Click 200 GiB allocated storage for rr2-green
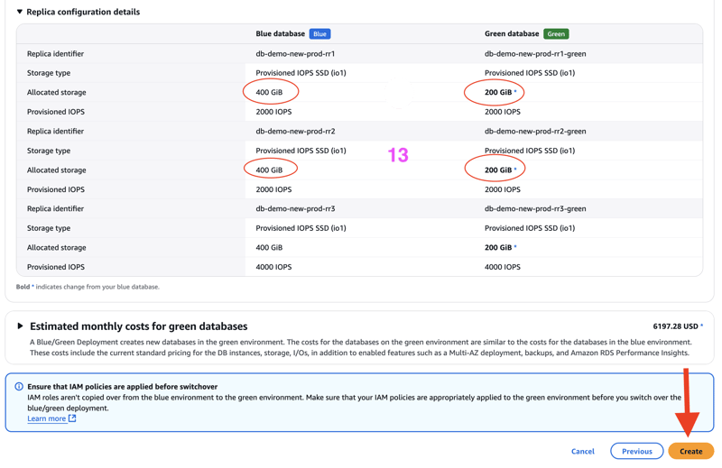This screenshot has width=722, height=468. [498, 170]
